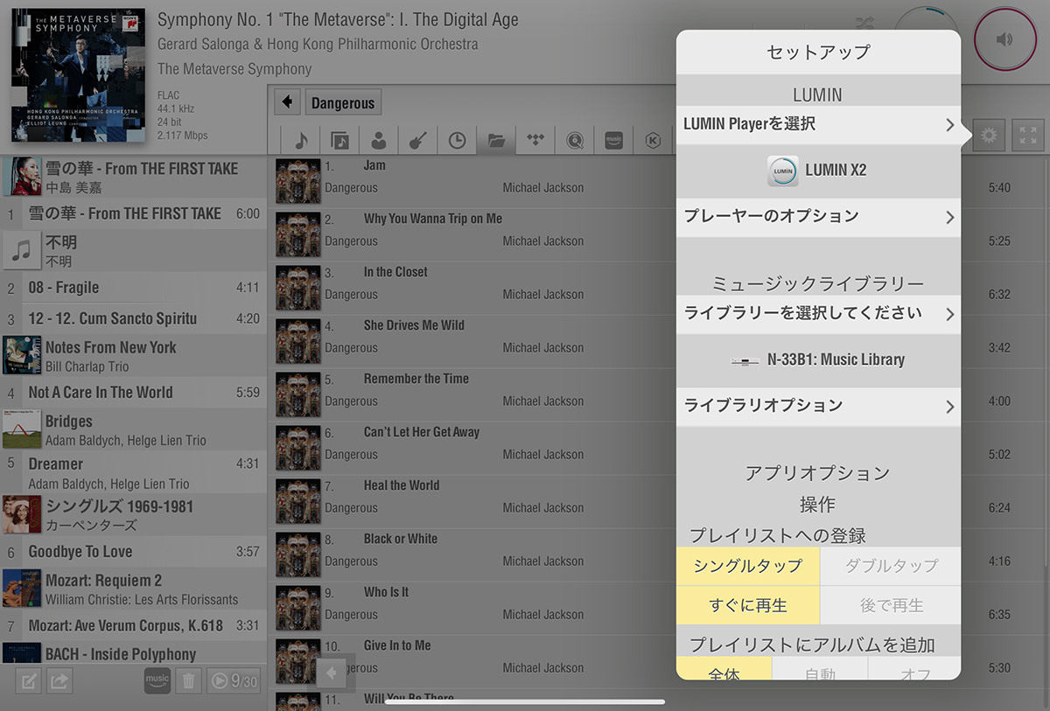1050x711 pixels.
Task: Switch to 後で再生 play-later option
Action: pos(891,605)
